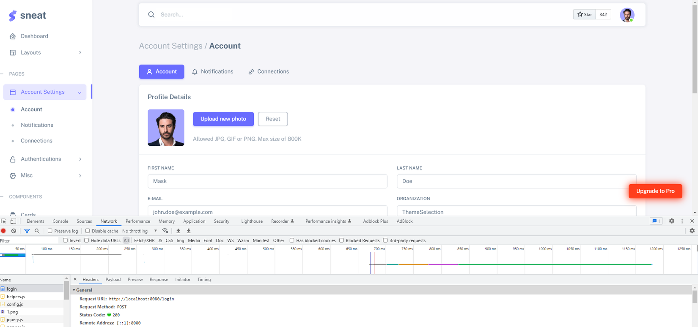Switch to the Connections page tab
Image resolution: width=698 pixels, height=327 pixels.
(x=269, y=72)
